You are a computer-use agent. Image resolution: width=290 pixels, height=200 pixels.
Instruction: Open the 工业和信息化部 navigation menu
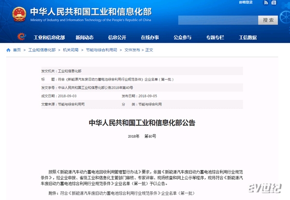pyautogui.click(x=49, y=38)
